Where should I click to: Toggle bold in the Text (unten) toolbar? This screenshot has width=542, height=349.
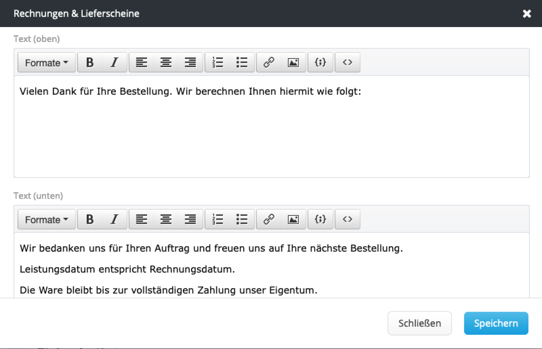(x=90, y=219)
